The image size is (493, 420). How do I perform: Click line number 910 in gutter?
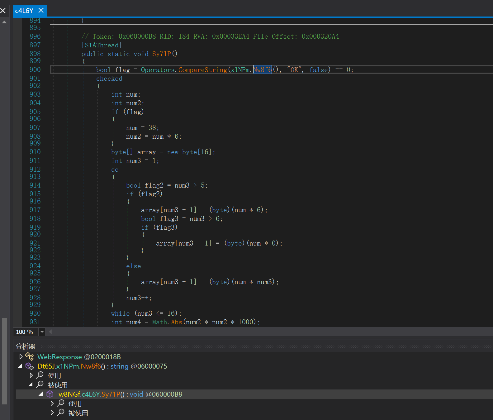(35, 152)
